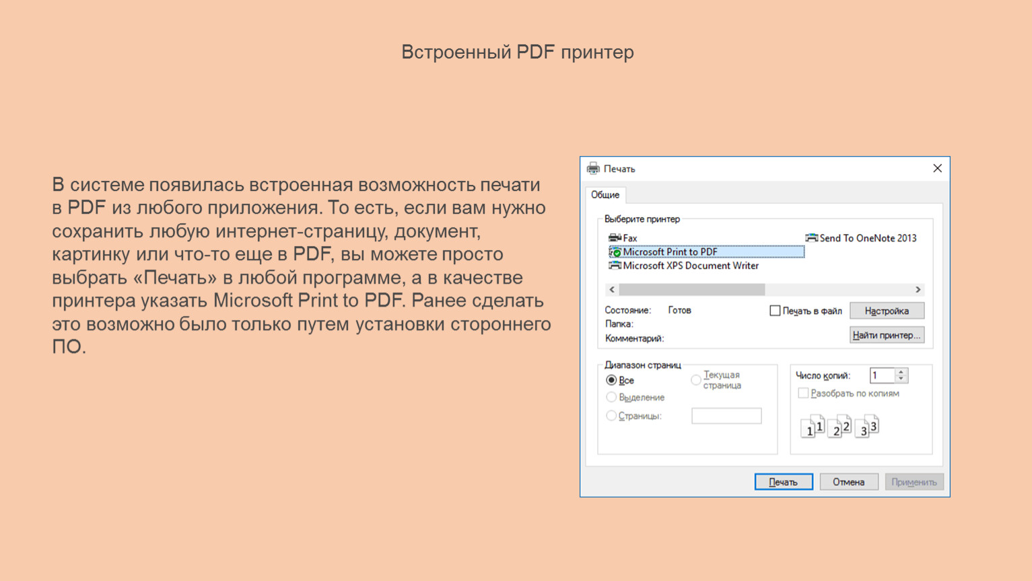Click the Комментарий label
This screenshot has height=581, width=1032.
point(634,338)
